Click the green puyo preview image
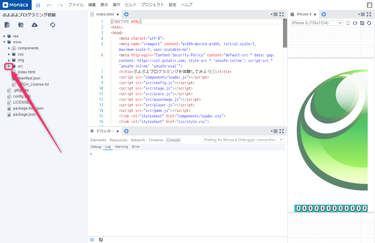375x243 pixels. 332,130
